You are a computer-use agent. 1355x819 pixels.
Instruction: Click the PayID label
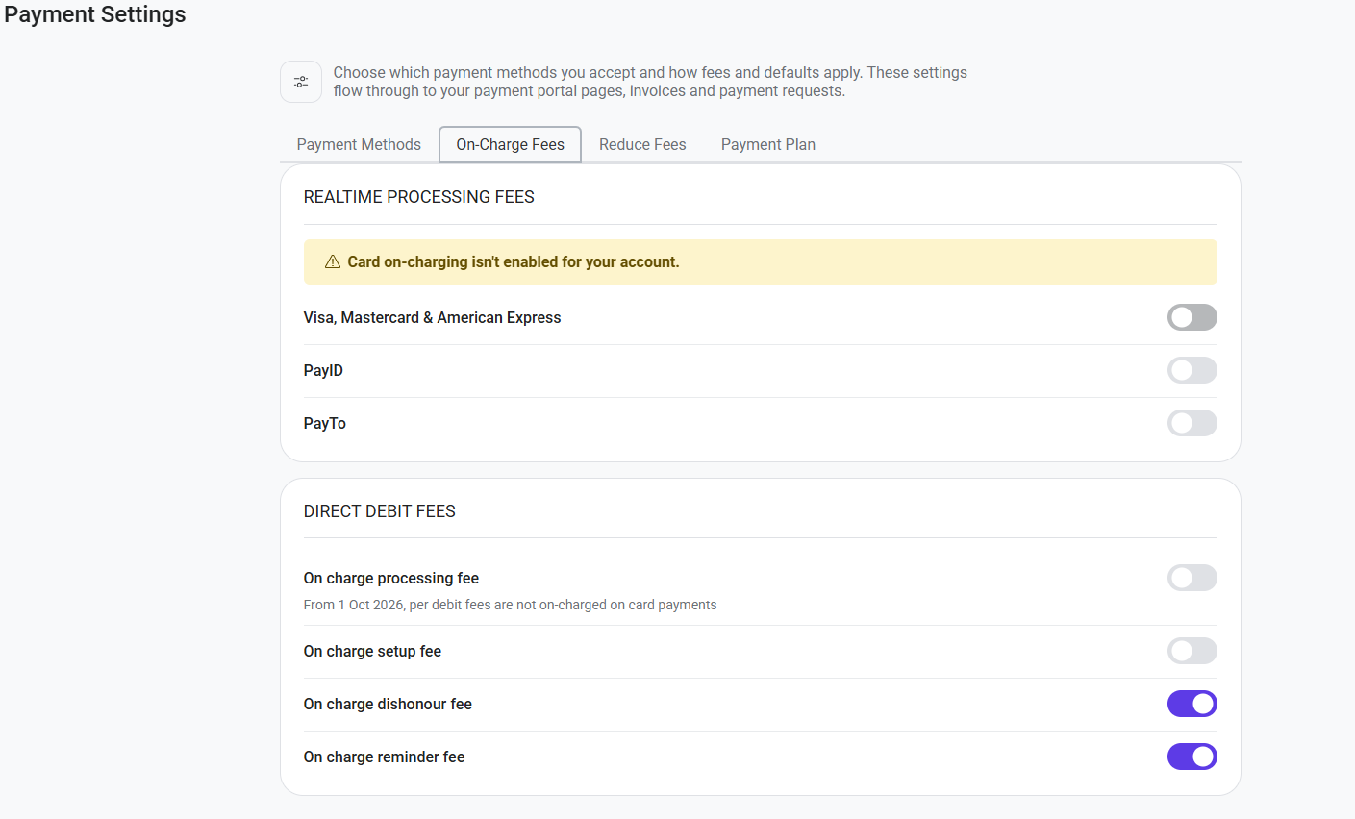click(x=323, y=370)
